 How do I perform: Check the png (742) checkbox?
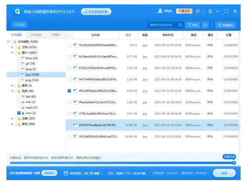pyautogui.click(x=19, y=80)
